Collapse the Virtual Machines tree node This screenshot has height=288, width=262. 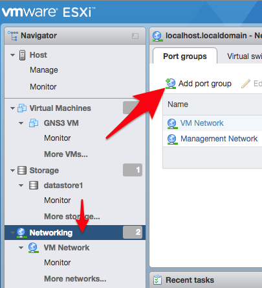[x=12, y=108]
